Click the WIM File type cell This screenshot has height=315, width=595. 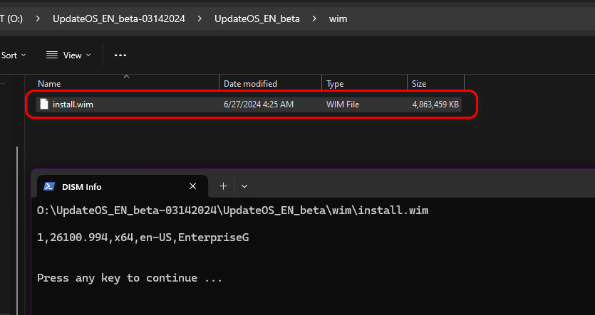tap(343, 105)
